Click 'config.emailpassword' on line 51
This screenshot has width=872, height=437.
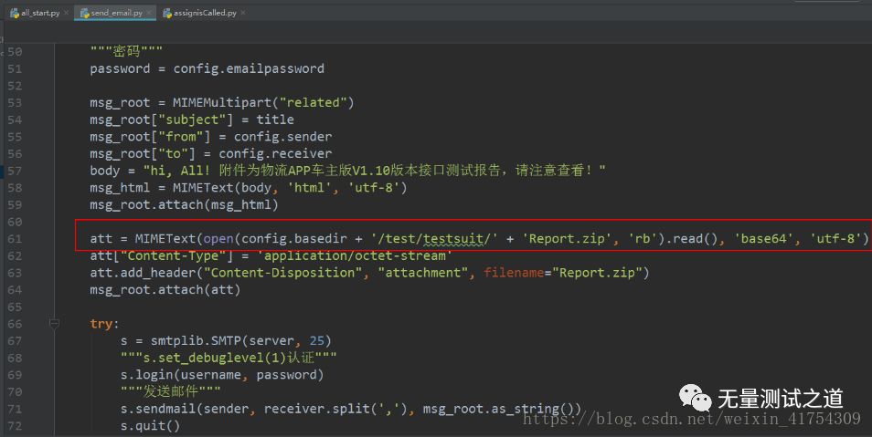click(249, 68)
